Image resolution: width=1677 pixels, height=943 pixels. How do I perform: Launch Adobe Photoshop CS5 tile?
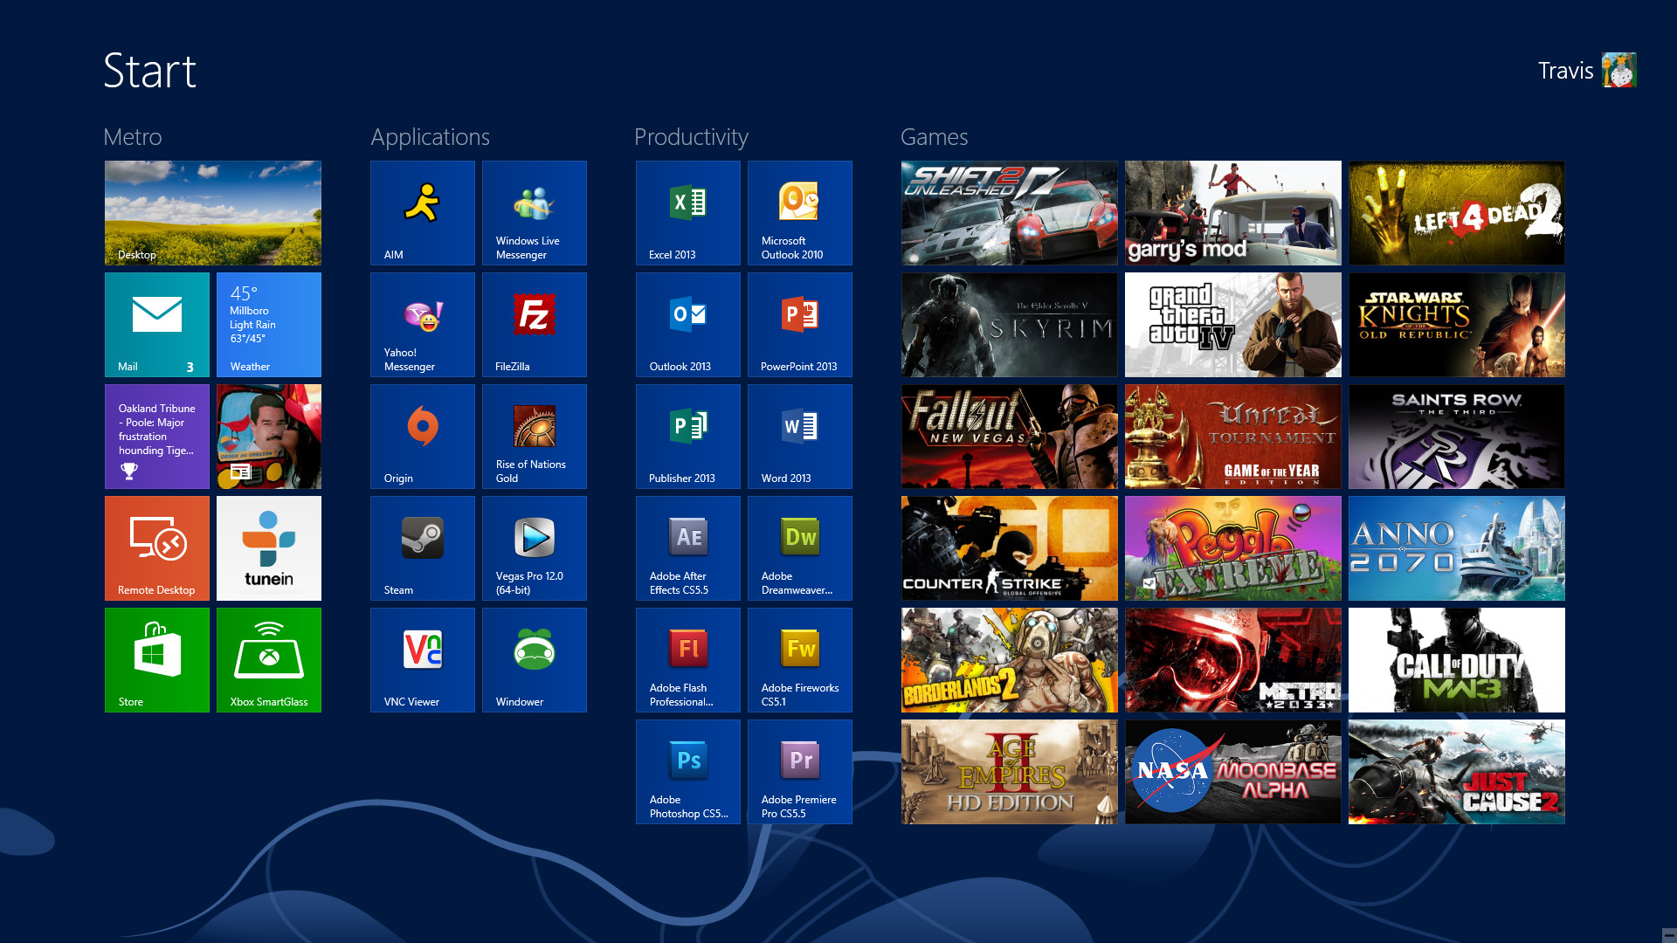[688, 772]
